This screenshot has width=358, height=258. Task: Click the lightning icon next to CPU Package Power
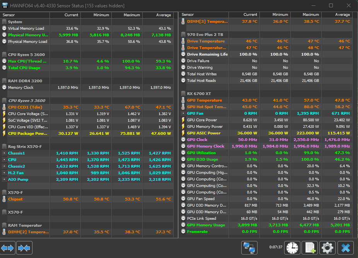4,134
